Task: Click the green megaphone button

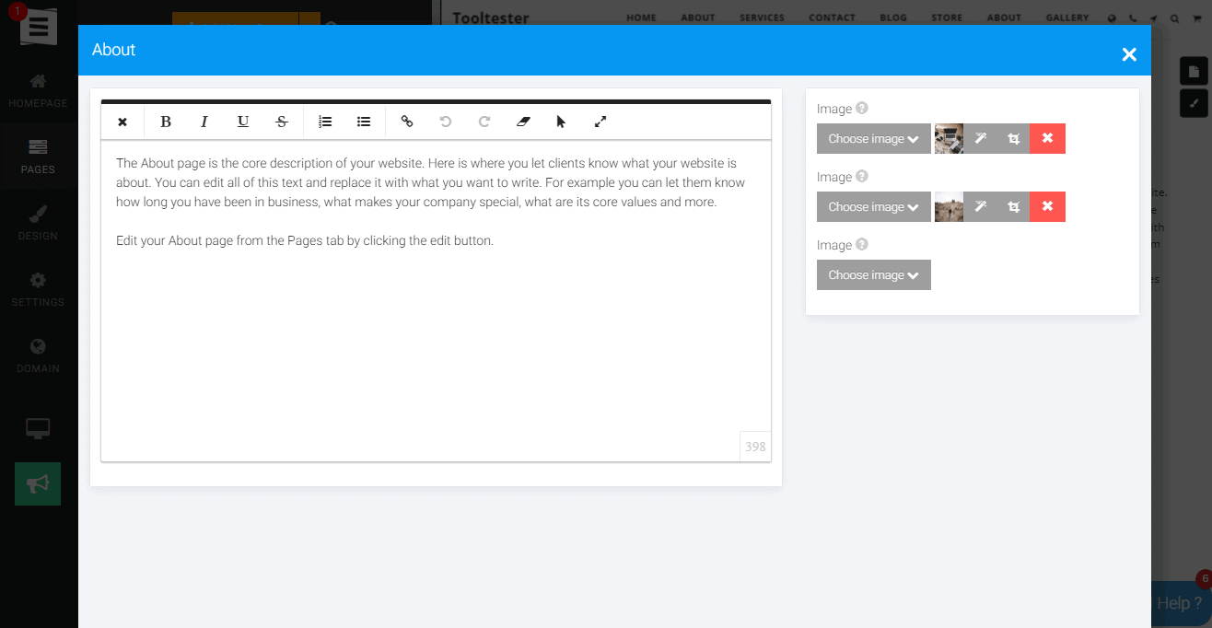Action: [38, 483]
